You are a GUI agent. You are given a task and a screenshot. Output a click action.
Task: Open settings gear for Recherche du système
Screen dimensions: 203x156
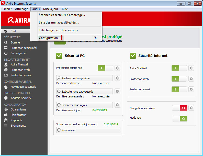coord(117,78)
